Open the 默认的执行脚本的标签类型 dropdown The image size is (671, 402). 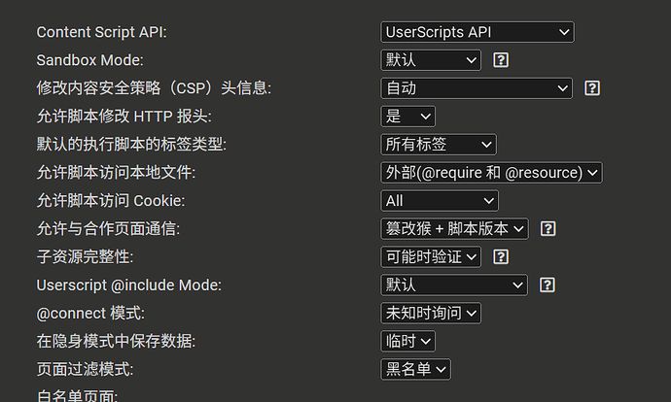click(439, 145)
